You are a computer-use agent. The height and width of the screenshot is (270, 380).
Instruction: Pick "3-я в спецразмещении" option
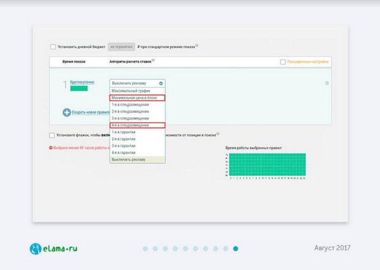point(137,118)
